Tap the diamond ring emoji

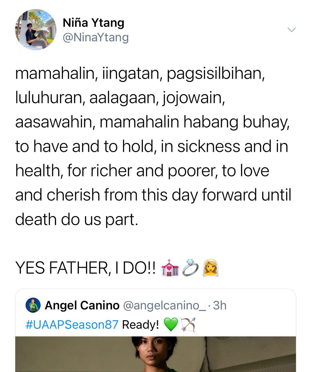[x=189, y=268]
